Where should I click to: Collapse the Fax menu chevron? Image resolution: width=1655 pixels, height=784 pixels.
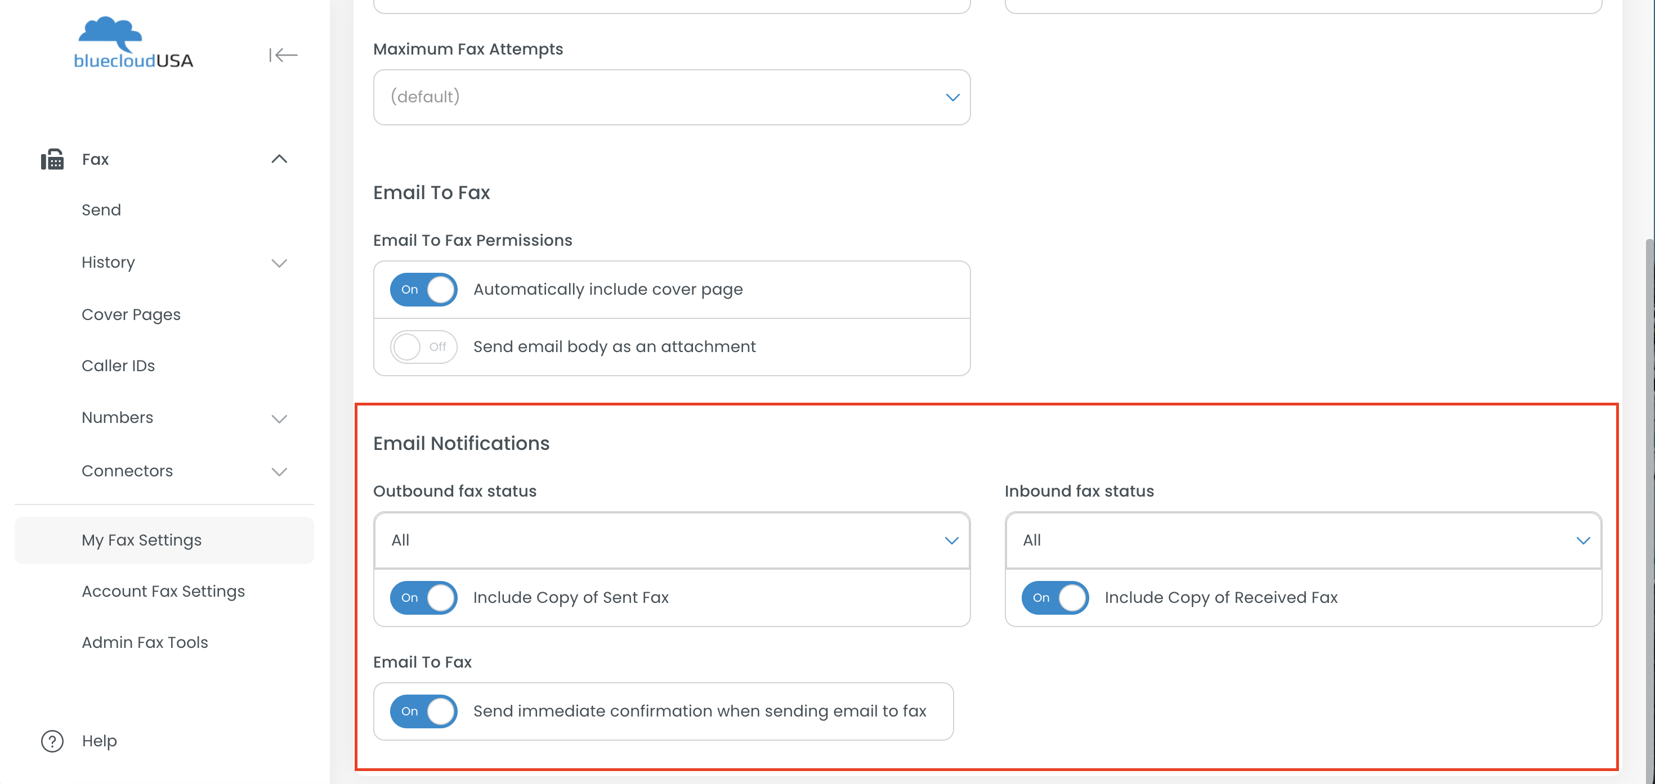279,159
